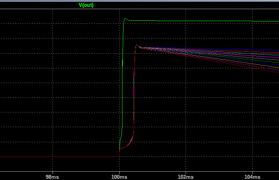This screenshot has height=180, width=279.
Task: Select the 98ms time axis label
Action: 52,176
